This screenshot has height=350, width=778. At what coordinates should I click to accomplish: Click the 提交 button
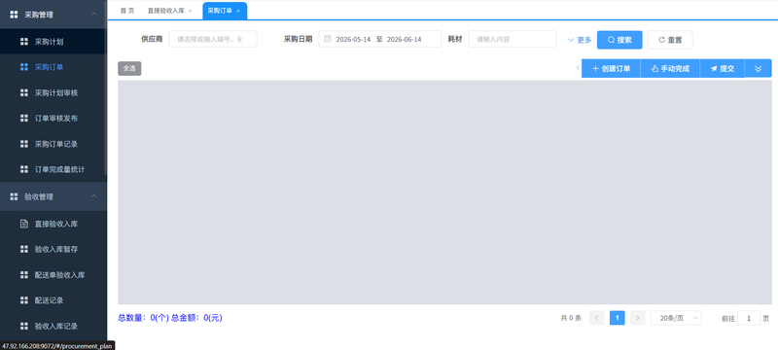723,68
